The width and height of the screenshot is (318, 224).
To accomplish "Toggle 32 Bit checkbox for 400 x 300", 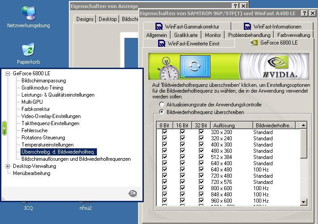I will tap(201, 145).
